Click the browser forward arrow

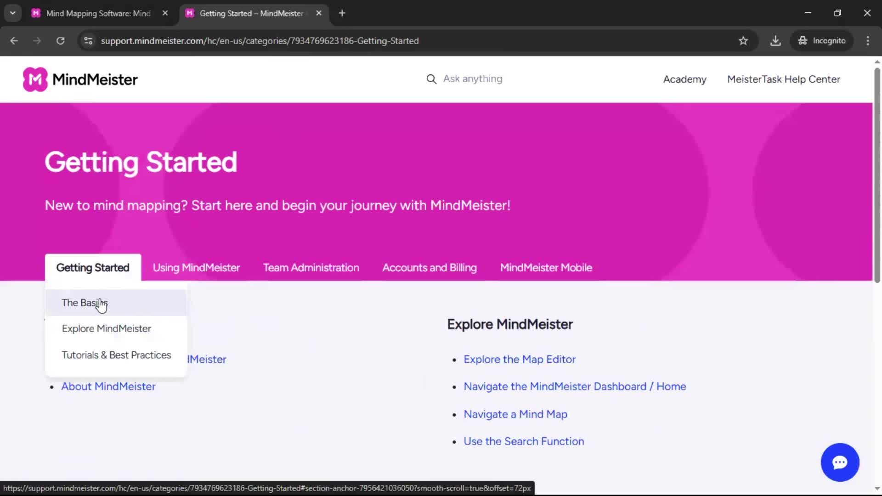coord(37,41)
